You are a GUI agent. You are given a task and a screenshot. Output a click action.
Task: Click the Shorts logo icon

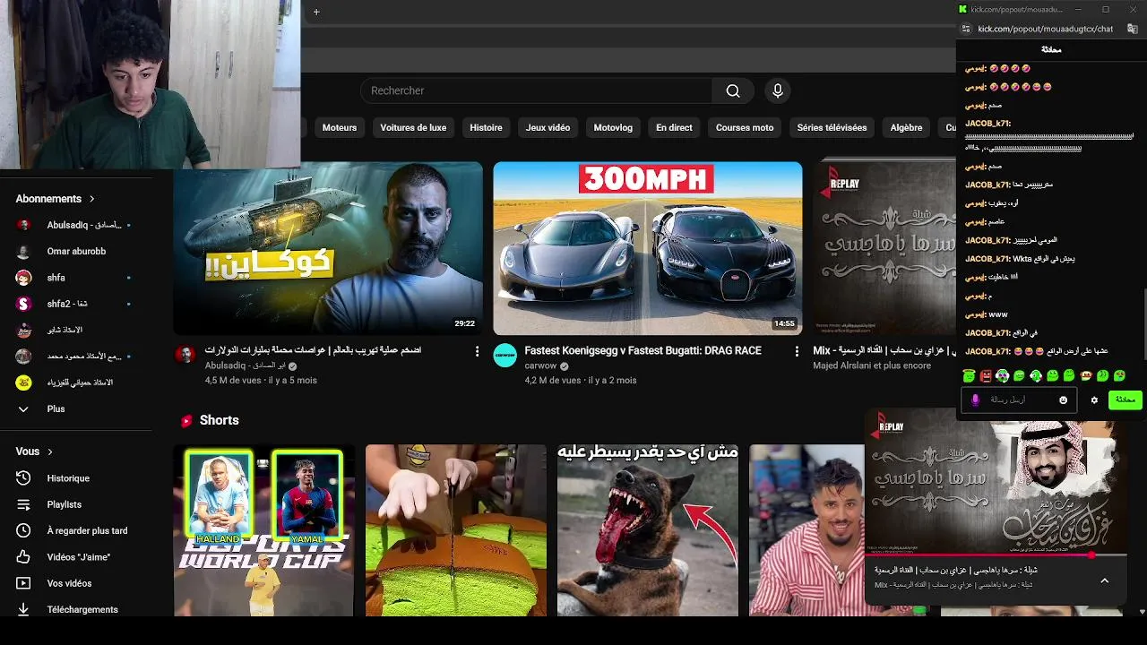point(186,420)
